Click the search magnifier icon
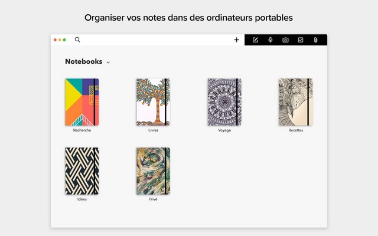The image size is (378, 236). [77, 40]
